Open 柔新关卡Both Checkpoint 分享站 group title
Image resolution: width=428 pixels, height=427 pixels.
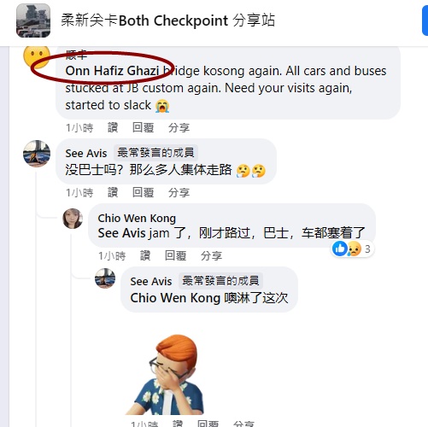coord(168,20)
